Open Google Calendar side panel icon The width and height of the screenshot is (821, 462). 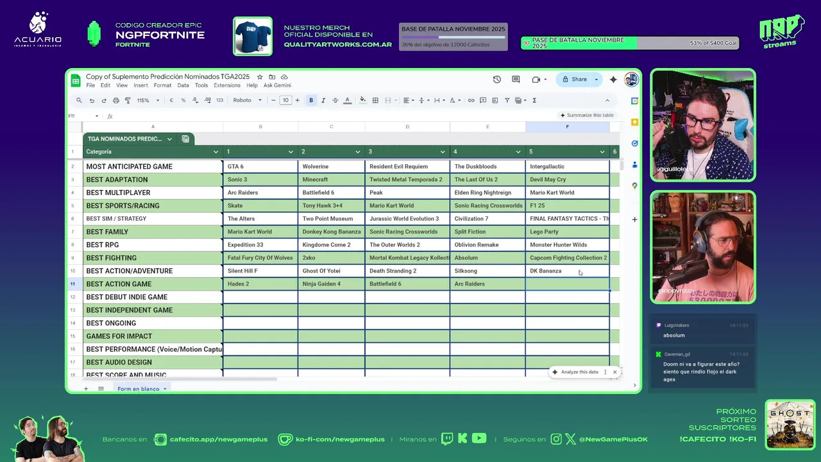pos(634,101)
